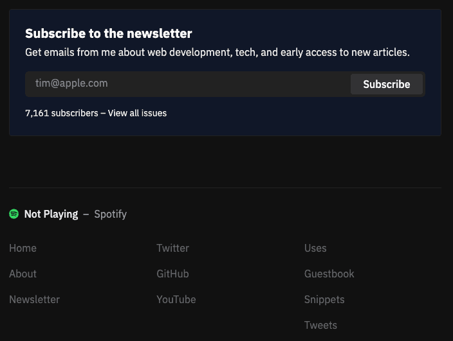The width and height of the screenshot is (453, 341).
Task: Click the green Spotify logo icon
Action: [14, 214]
